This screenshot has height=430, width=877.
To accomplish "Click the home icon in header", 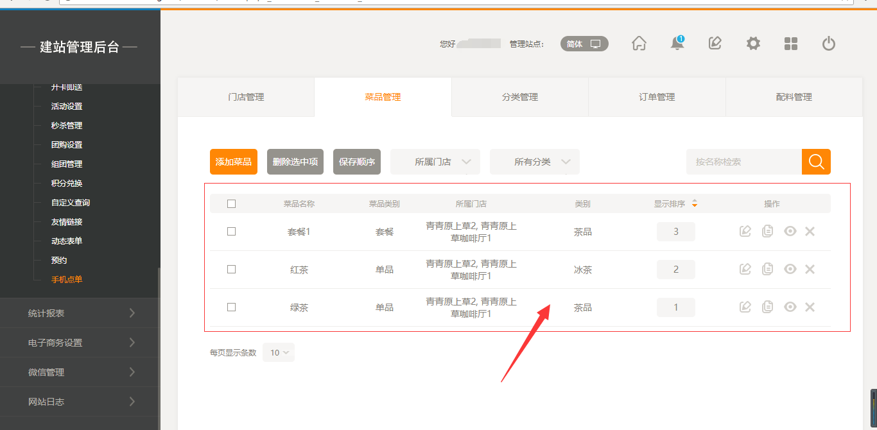I will click(x=639, y=44).
